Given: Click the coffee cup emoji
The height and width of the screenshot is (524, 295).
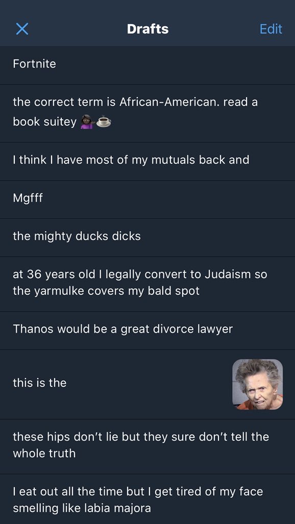Looking at the screenshot, I should click(103, 122).
